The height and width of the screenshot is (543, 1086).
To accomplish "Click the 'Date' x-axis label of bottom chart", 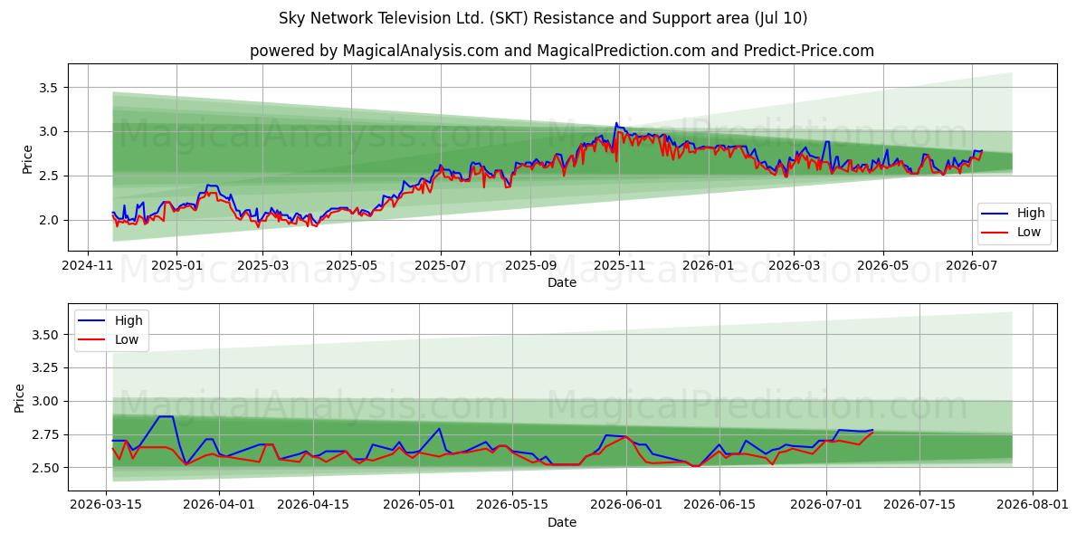I will [562, 523].
